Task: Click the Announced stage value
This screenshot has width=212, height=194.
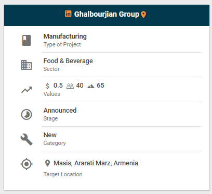Action: (60, 111)
